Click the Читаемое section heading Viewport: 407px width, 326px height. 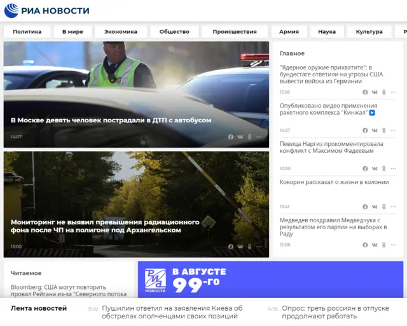[26, 273]
